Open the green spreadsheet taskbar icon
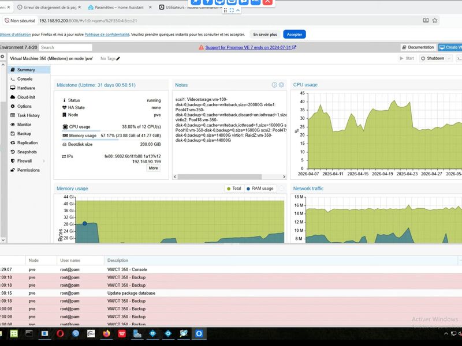462x346 pixels. [x=13, y=333]
